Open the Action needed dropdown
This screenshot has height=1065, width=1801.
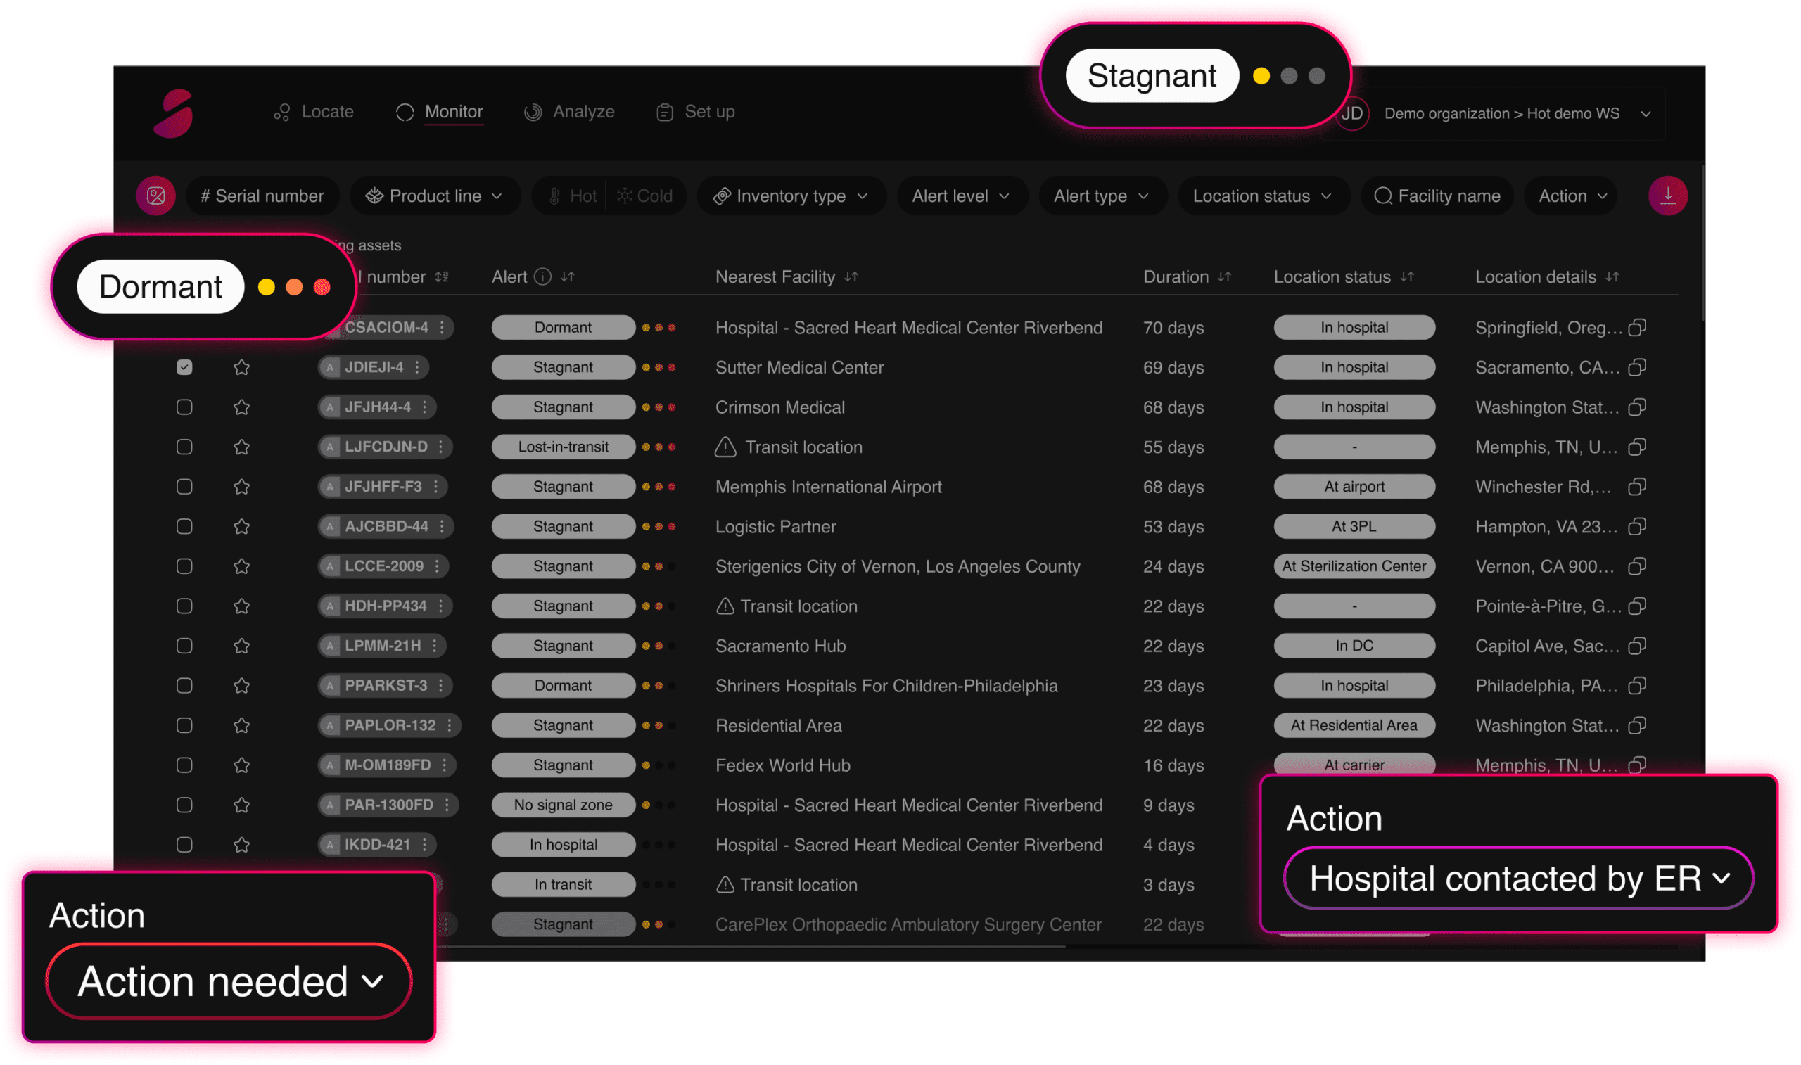(229, 981)
